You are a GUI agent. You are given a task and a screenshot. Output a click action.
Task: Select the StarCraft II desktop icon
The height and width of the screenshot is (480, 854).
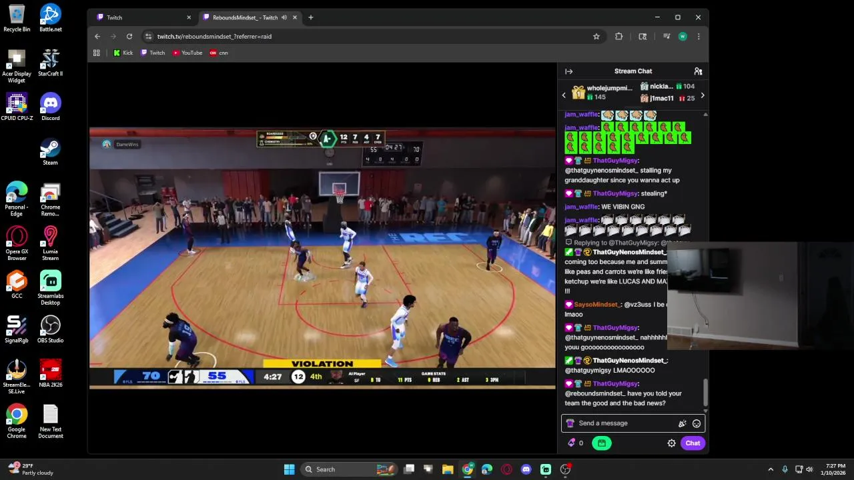click(51, 63)
